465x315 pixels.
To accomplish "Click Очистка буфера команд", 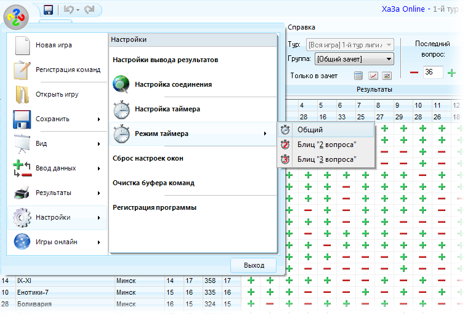I will click(x=193, y=183).
